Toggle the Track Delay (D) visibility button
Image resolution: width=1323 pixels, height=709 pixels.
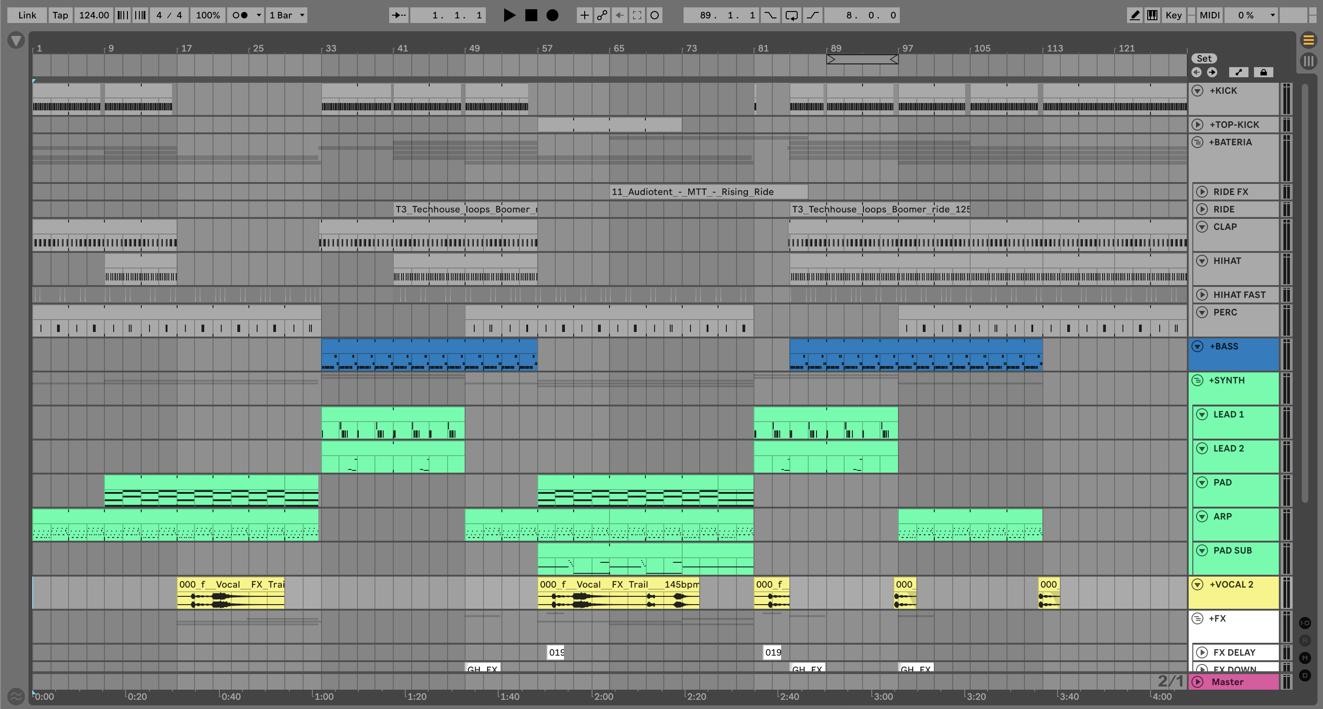[x=1305, y=675]
